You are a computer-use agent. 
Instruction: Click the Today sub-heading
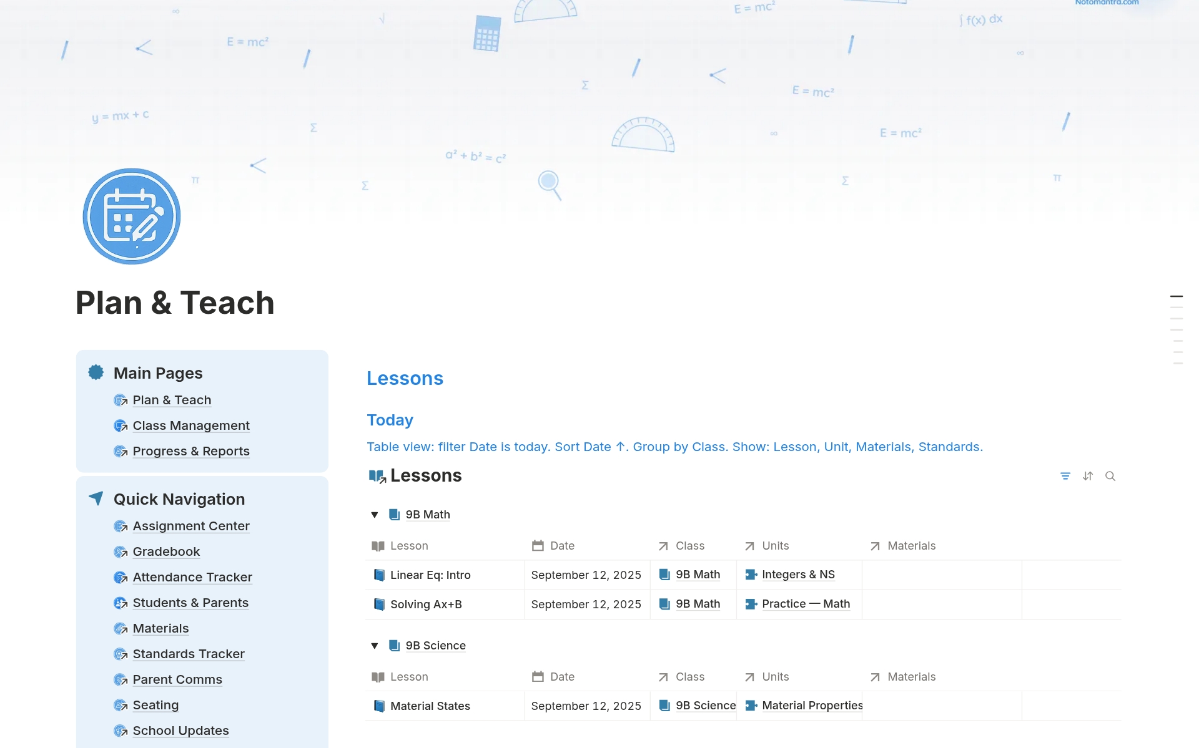(390, 420)
